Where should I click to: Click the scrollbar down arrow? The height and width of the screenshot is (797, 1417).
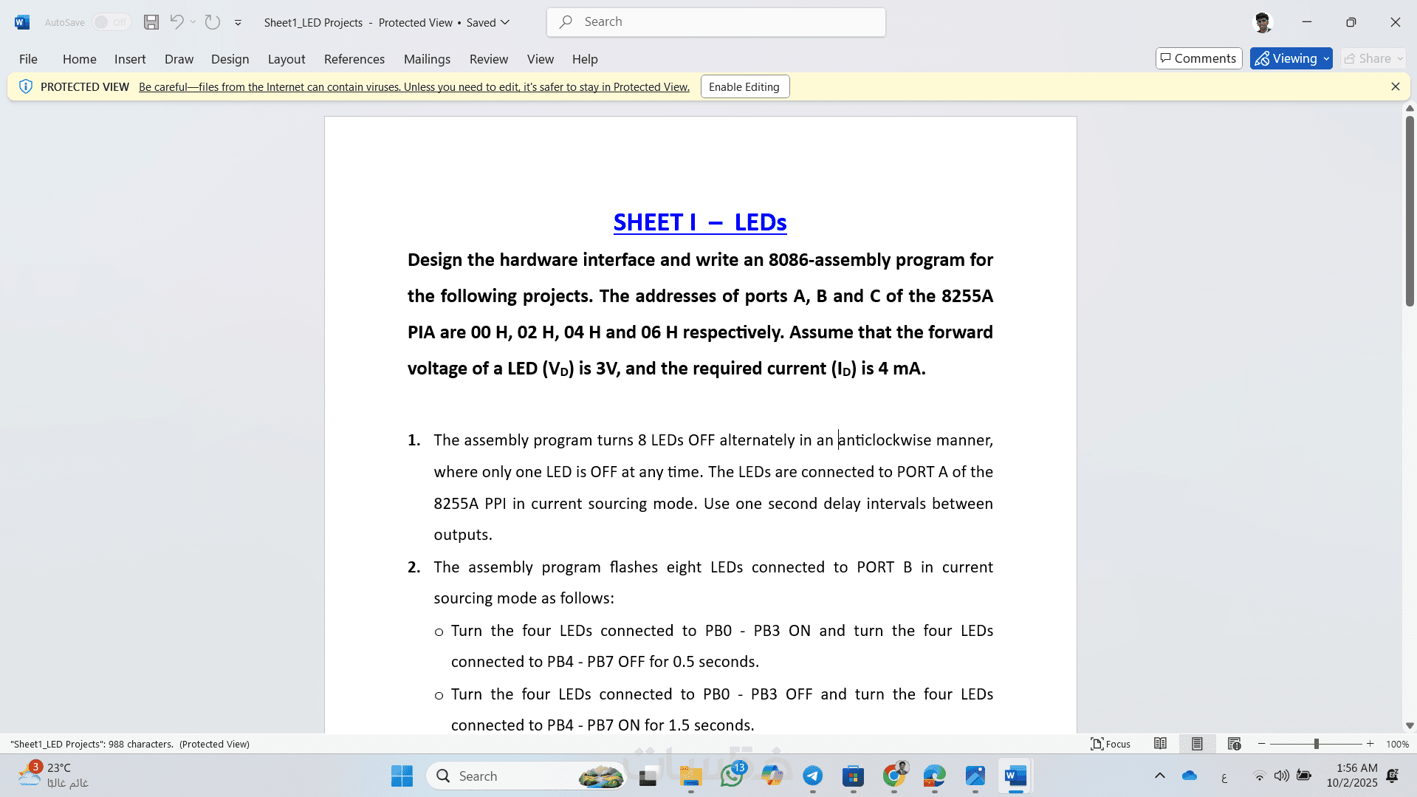point(1410,726)
